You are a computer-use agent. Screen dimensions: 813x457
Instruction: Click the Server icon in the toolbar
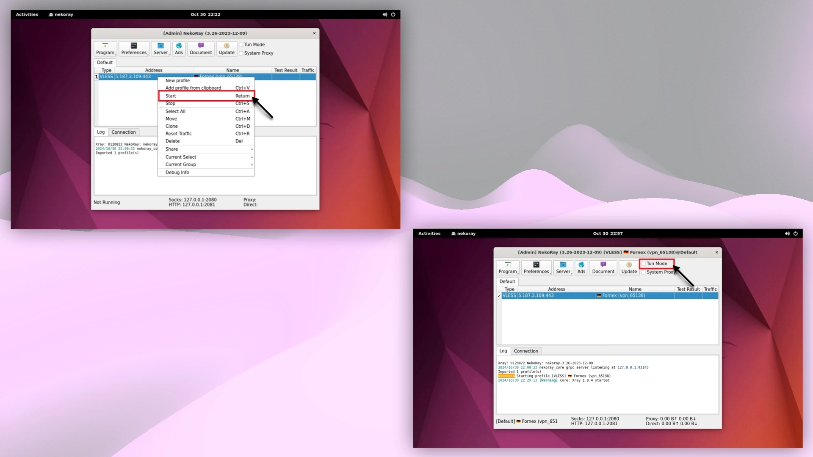(161, 48)
